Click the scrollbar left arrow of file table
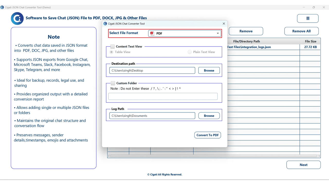329x185 pixels. click(108, 156)
